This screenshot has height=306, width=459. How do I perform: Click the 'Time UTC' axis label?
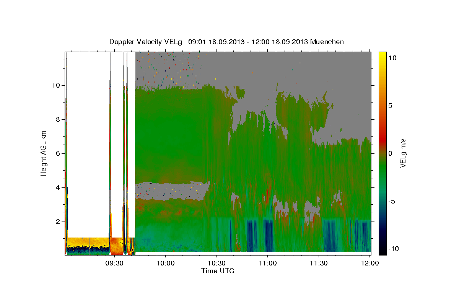(x=218, y=271)
